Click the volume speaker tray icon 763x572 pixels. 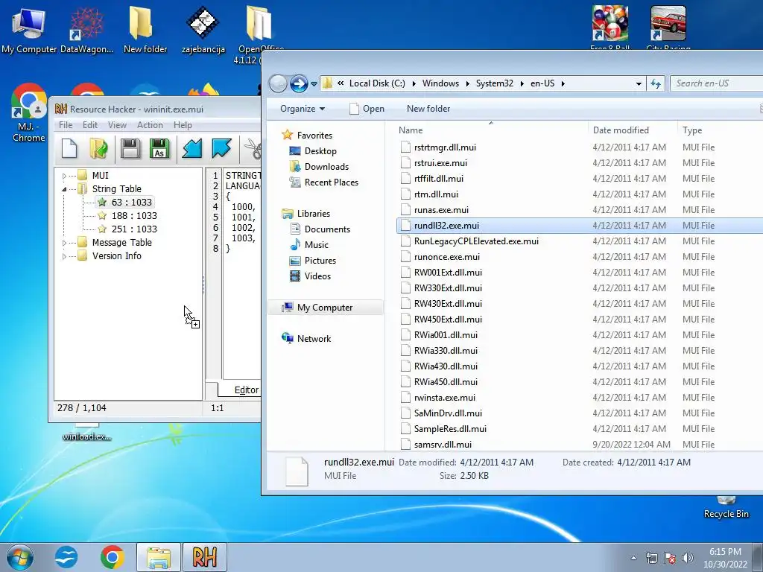[688, 558]
